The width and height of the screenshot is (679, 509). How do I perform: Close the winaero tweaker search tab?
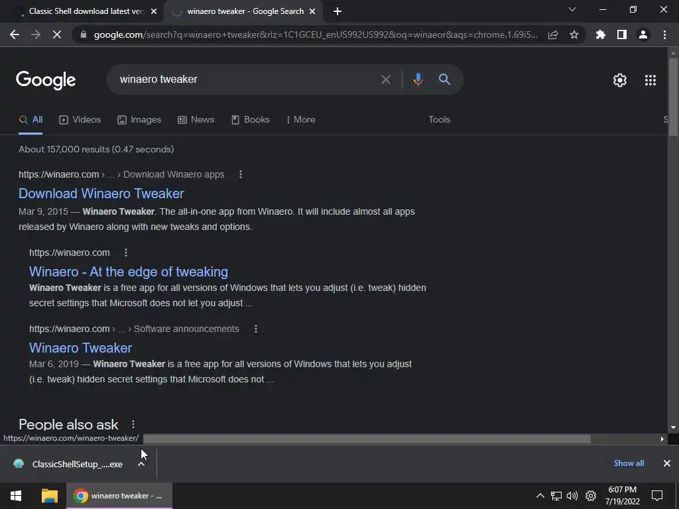coord(312,12)
